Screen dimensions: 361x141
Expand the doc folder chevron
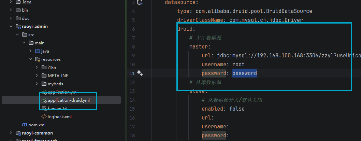[11, 18]
